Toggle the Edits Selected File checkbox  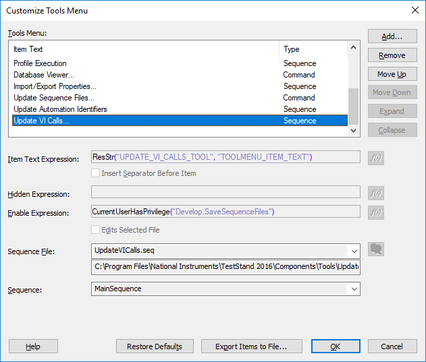pyautogui.click(x=96, y=230)
